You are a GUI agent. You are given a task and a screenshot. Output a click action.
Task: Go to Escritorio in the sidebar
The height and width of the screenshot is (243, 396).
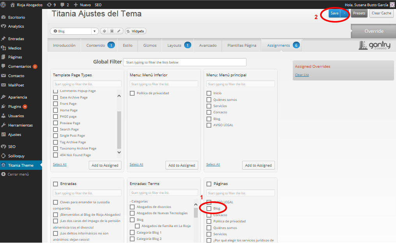click(x=17, y=17)
